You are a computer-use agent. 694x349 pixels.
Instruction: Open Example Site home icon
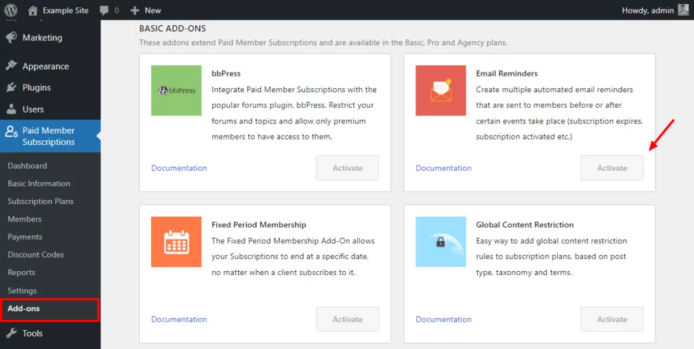pyautogui.click(x=33, y=10)
